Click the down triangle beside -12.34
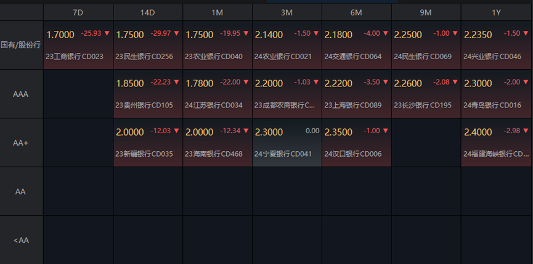The image size is (533, 264). 246,131
